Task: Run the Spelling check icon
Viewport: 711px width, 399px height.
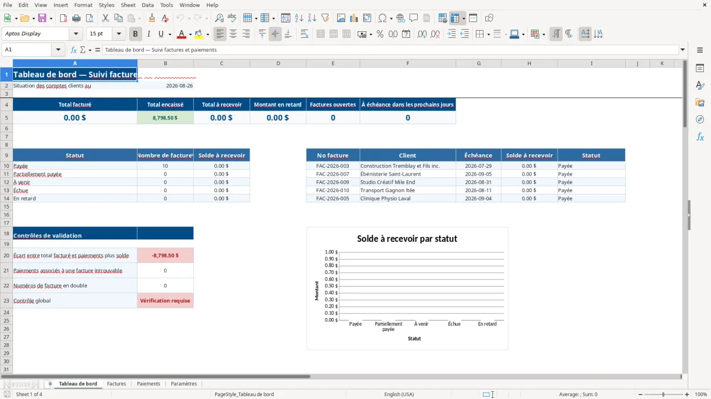Action: (232, 18)
